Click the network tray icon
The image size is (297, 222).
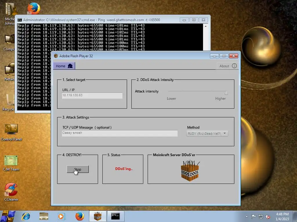pyautogui.click(x=261, y=217)
